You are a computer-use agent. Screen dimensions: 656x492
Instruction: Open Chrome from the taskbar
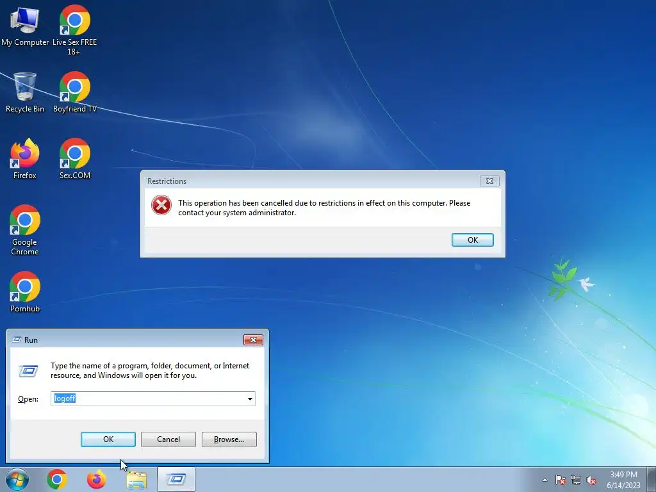point(57,479)
